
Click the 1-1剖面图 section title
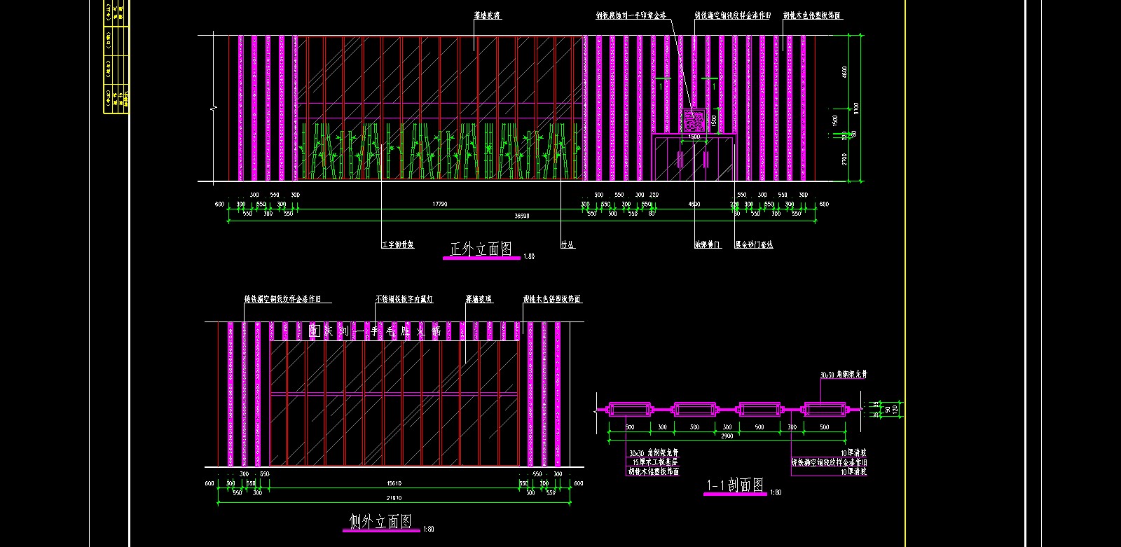point(734,485)
